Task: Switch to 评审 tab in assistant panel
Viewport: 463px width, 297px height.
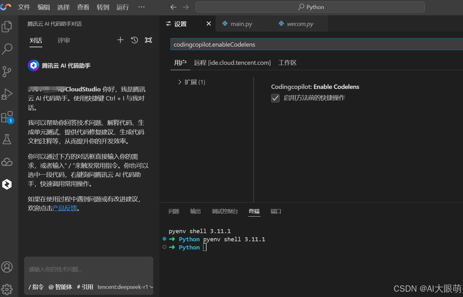Action: (64, 40)
